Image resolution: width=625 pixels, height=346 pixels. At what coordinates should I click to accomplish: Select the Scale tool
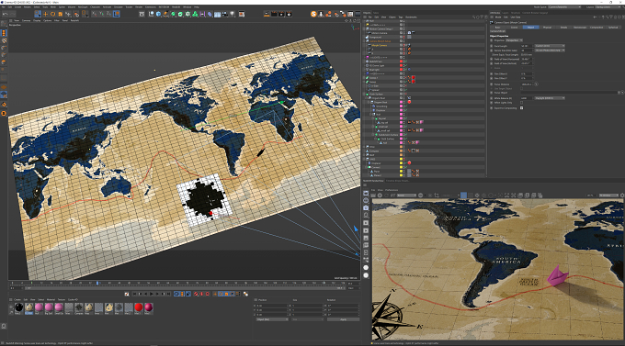tap(60, 14)
